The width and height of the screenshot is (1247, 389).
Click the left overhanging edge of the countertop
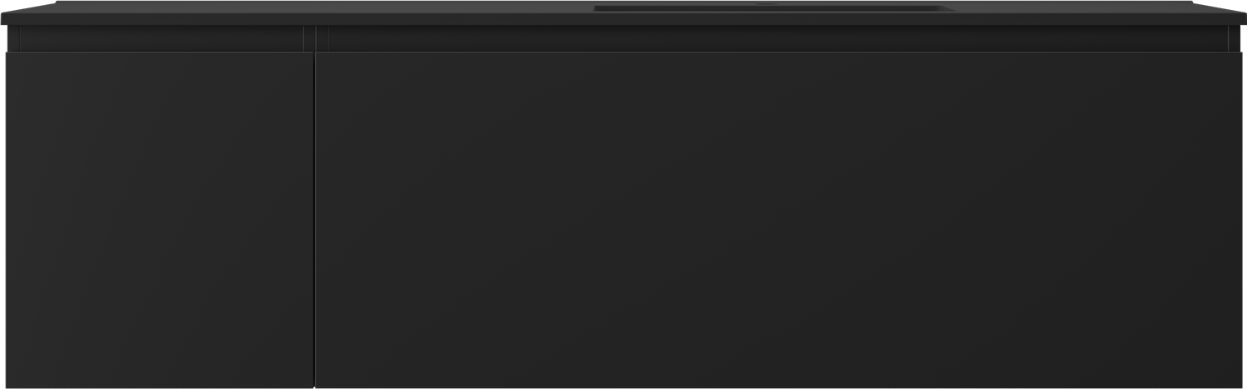click(x=4, y=17)
